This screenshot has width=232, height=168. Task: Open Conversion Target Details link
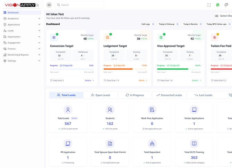coord(89,80)
